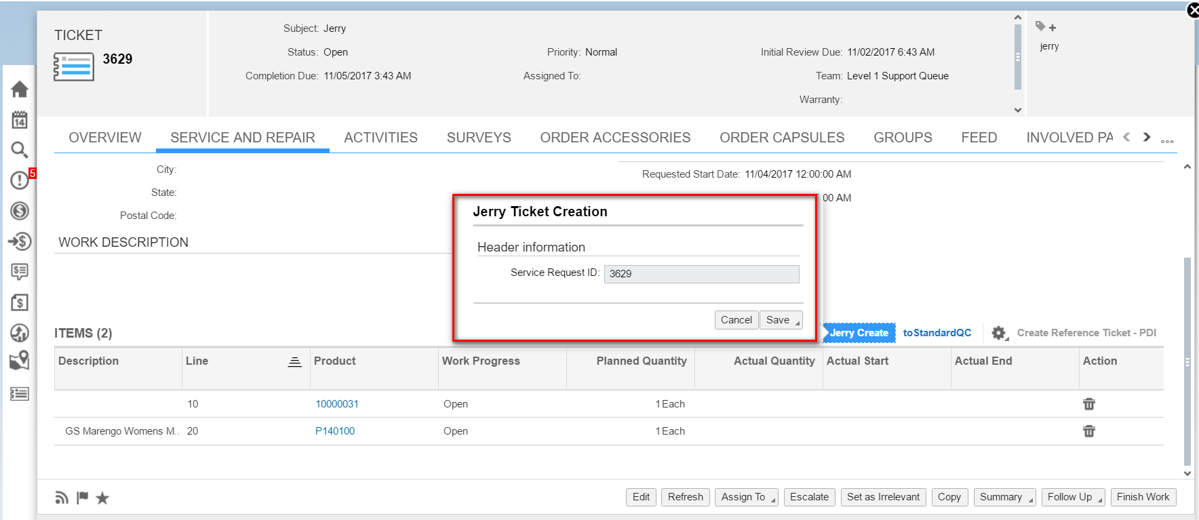Go to the Surveys tab
This screenshot has height=520, width=1199.
479,138
